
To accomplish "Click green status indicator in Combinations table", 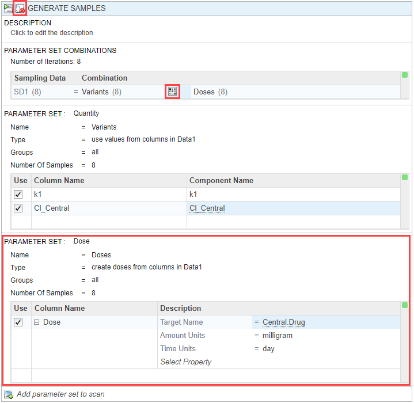I will (x=404, y=75).
